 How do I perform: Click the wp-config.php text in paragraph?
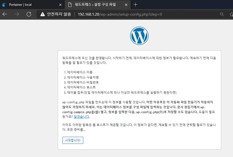[x=73, y=102]
